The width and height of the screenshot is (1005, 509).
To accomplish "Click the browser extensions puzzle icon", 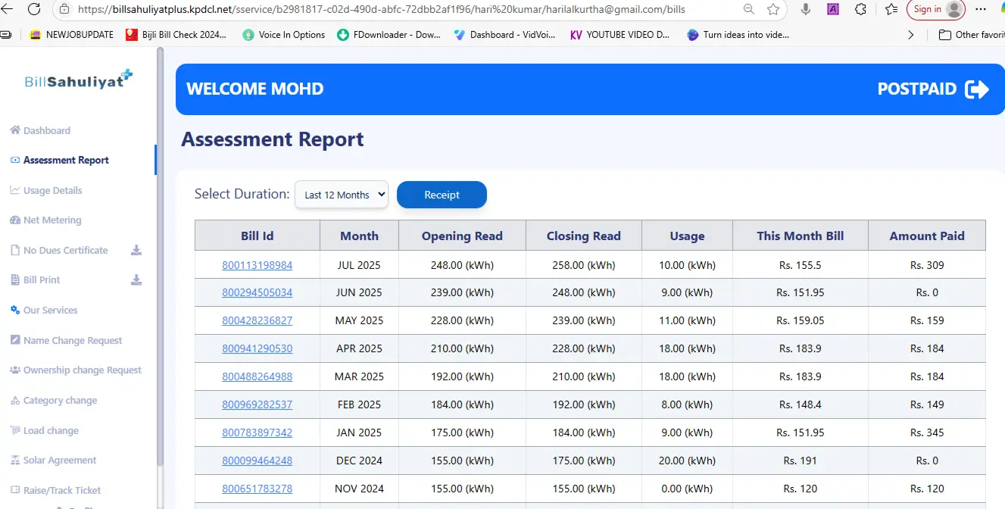I will (x=860, y=9).
